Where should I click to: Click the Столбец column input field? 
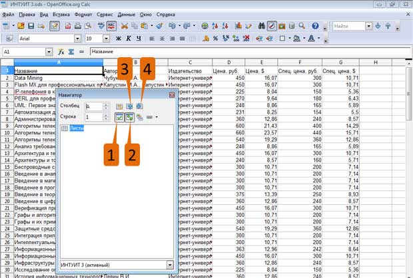[94, 106]
